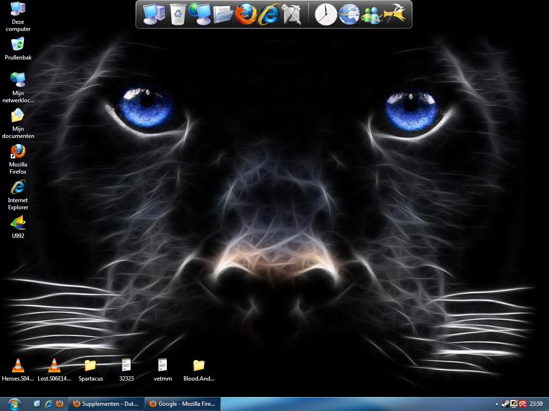The image size is (549, 411).
Task: Click the Avira red umbrella tray icon
Action: pyautogui.click(x=523, y=404)
